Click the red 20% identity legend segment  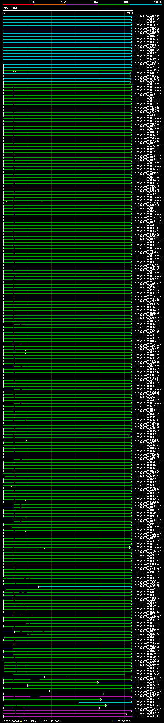tap(18, 5)
